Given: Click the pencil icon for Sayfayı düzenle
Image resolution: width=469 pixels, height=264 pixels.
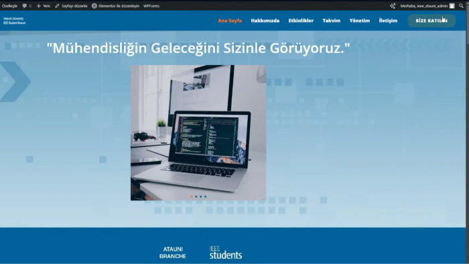Looking at the screenshot, I should (57, 6).
